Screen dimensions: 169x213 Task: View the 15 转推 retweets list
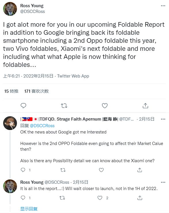click(x=11, y=91)
